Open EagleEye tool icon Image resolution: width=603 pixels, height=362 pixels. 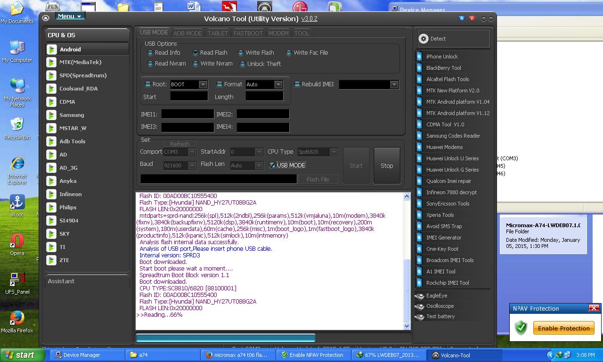point(419,296)
